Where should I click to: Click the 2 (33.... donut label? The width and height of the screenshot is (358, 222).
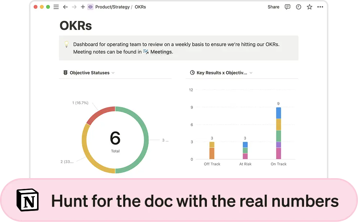click(x=67, y=162)
